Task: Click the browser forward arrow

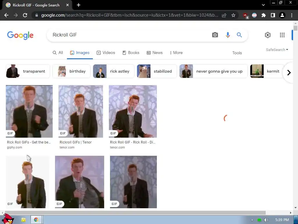Action: (16, 15)
